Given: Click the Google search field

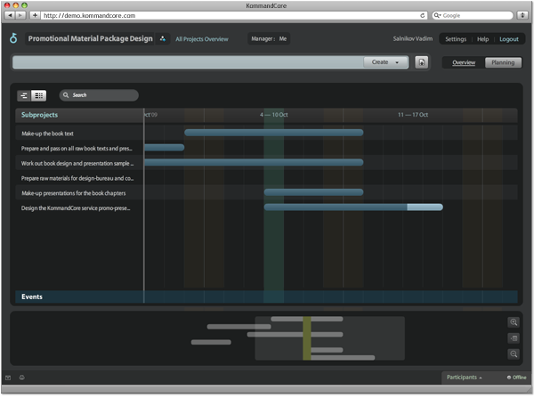Looking at the screenshot, I should click(473, 15).
